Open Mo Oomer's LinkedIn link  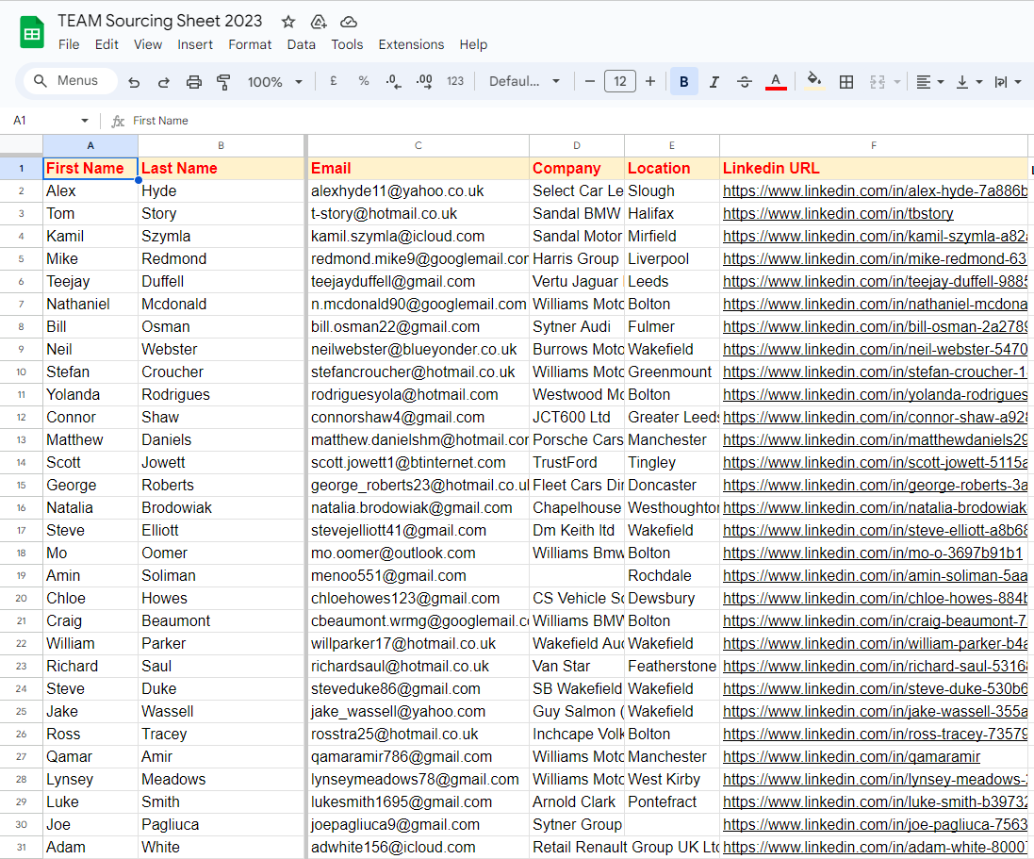[x=873, y=553]
